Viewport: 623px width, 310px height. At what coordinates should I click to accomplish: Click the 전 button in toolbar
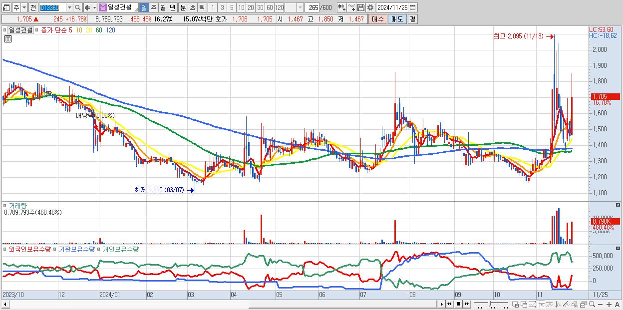click(x=33, y=8)
